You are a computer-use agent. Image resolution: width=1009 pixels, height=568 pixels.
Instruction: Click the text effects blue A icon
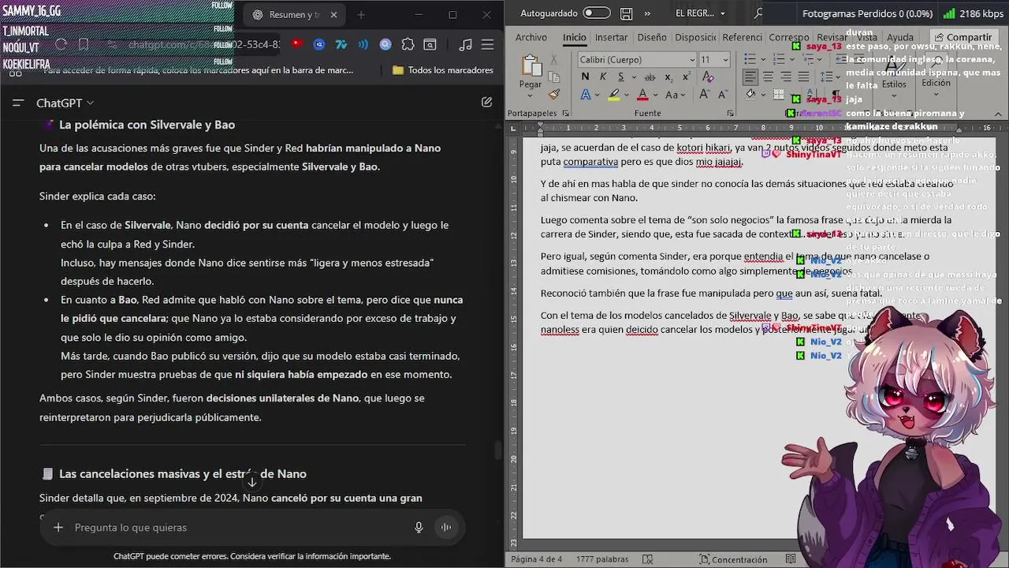(585, 95)
